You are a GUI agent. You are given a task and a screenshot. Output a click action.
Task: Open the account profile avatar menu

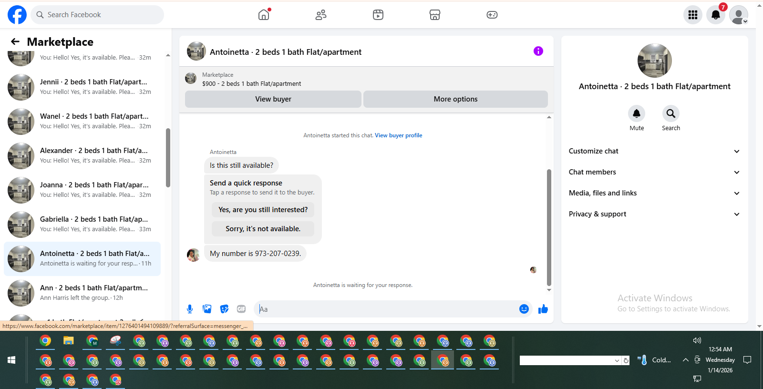coord(739,15)
